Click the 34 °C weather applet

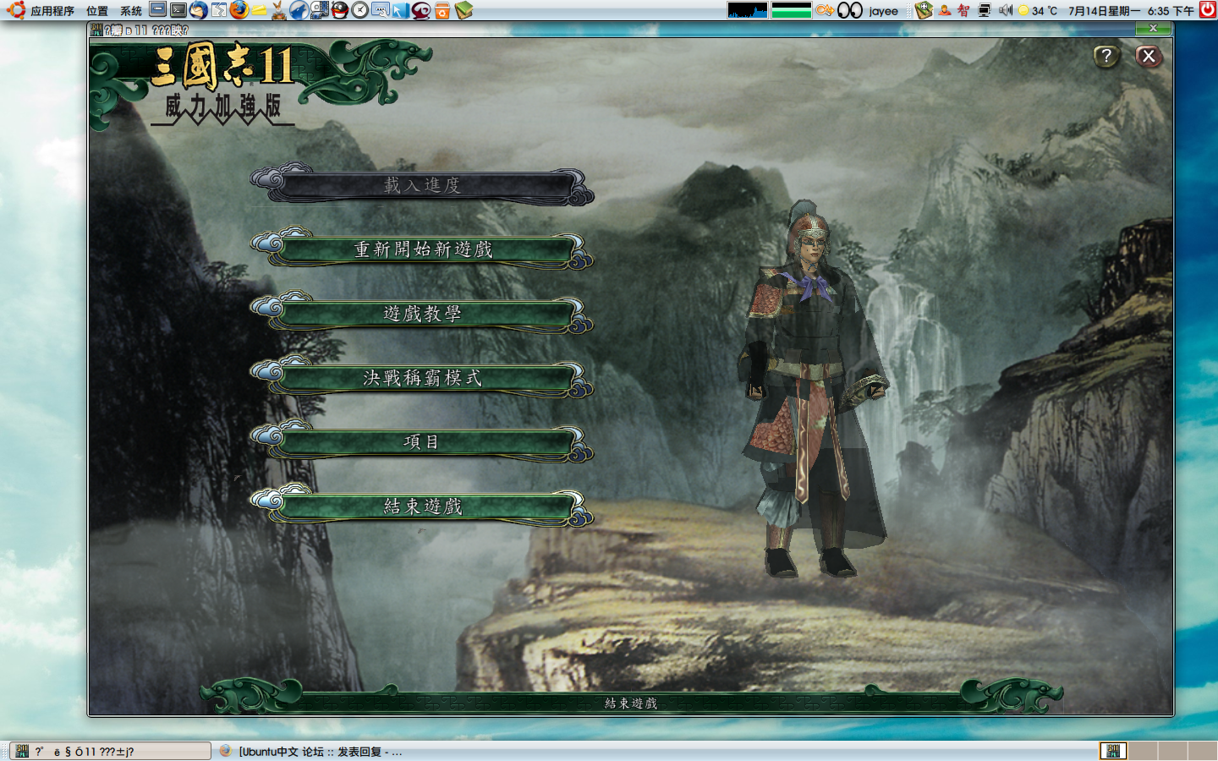click(x=1038, y=10)
